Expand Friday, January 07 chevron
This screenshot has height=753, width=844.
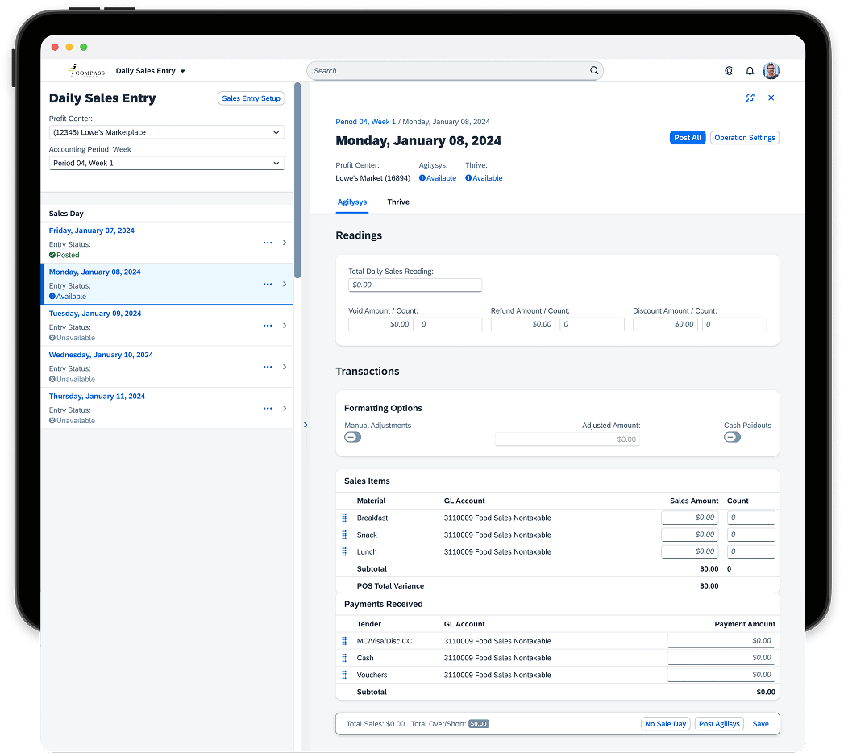tap(285, 243)
